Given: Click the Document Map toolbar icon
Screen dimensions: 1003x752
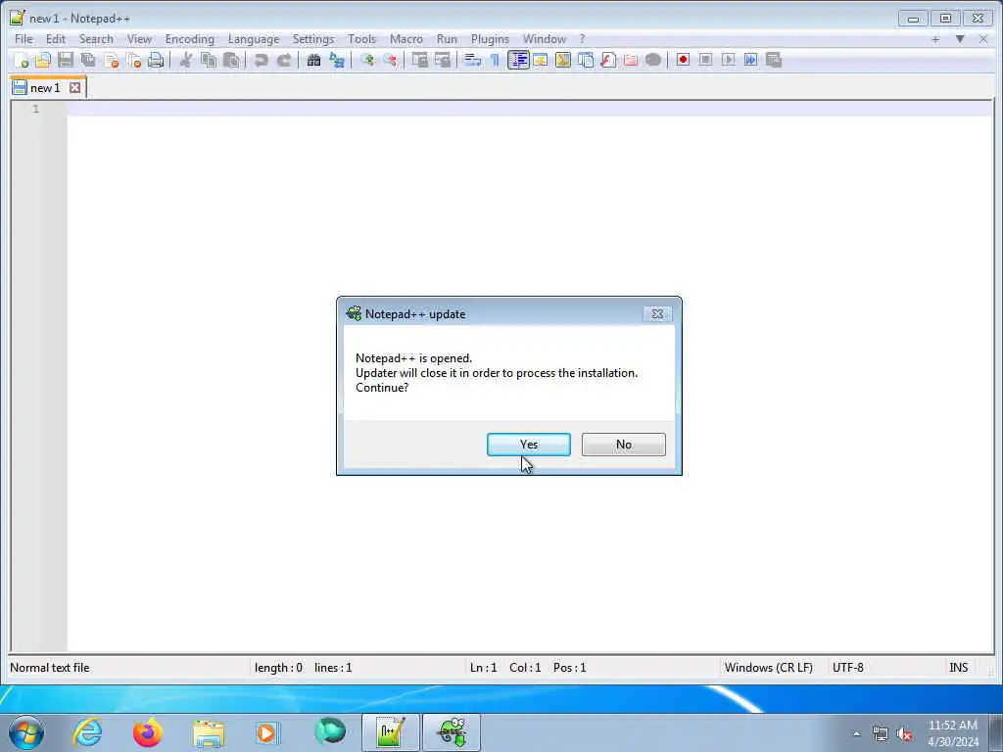Looking at the screenshot, I should click(563, 60).
